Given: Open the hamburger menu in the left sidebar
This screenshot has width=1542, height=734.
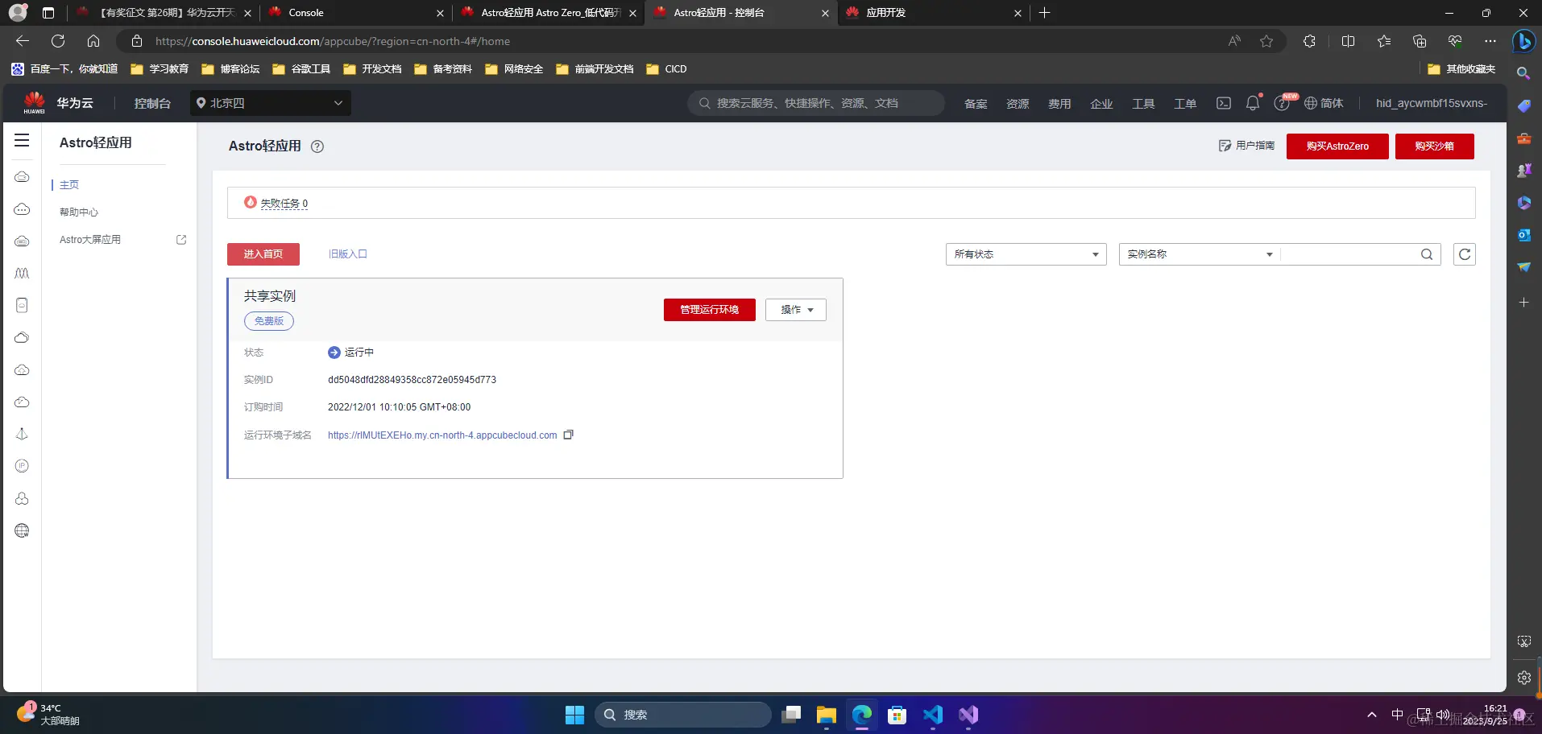Looking at the screenshot, I should tap(22, 141).
